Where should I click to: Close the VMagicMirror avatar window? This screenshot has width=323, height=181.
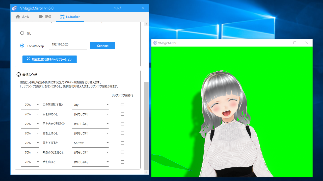pyautogui.click(x=307, y=43)
